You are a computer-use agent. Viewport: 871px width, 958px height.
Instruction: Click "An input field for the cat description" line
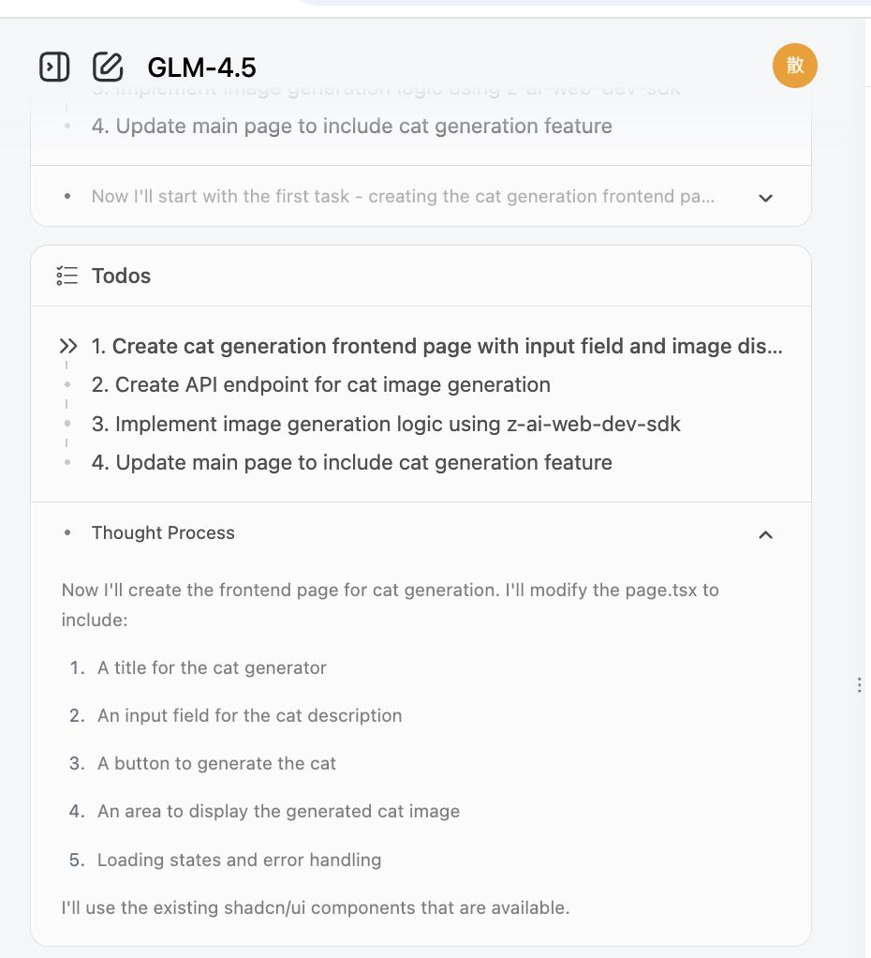[x=249, y=715]
